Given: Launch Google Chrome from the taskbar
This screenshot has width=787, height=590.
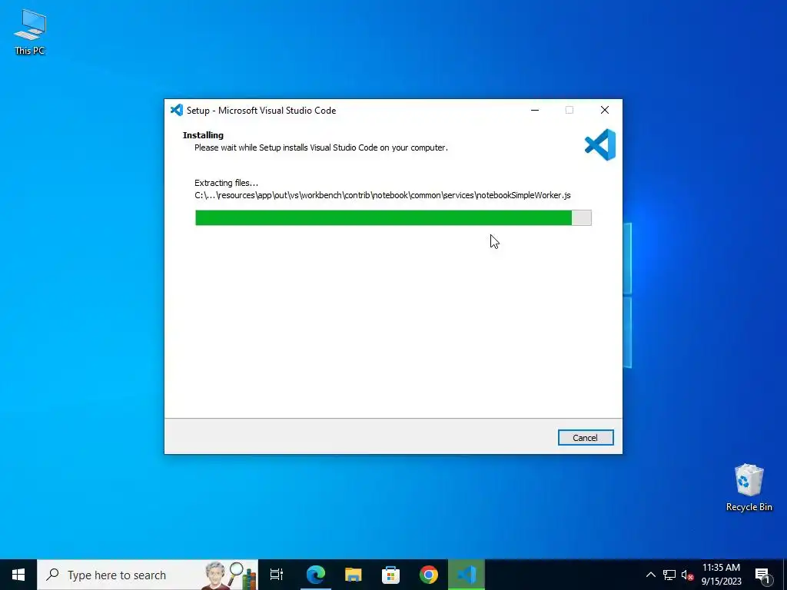Looking at the screenshot, I should click(429, 575).
